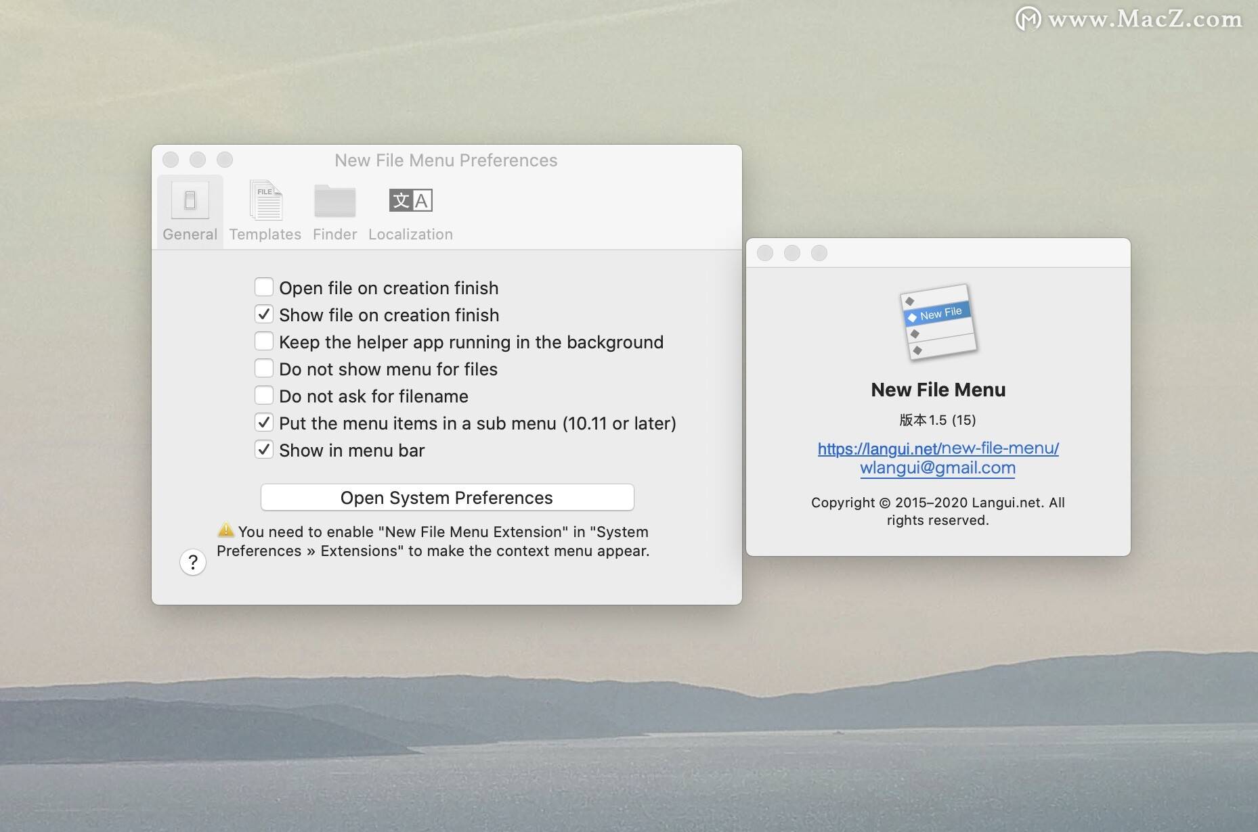
Task: Switch to the Templates tab label
Action: (x=265, y=234)
